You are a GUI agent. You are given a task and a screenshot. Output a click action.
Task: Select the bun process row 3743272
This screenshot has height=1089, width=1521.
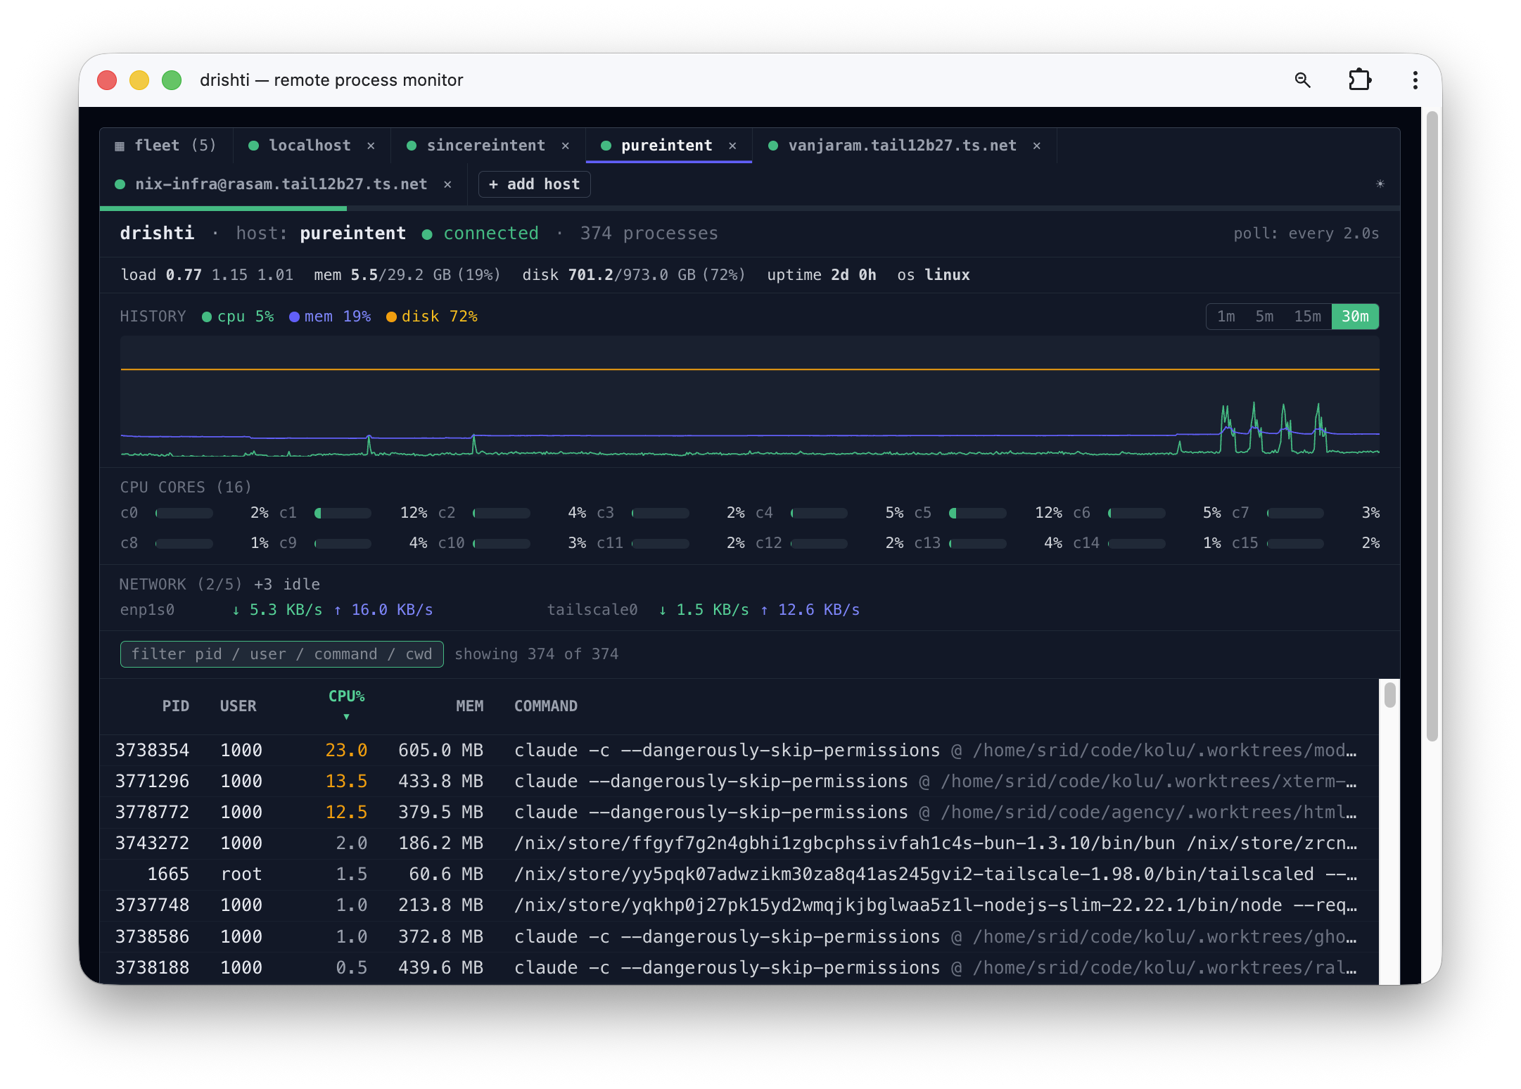tap(739, 843)
